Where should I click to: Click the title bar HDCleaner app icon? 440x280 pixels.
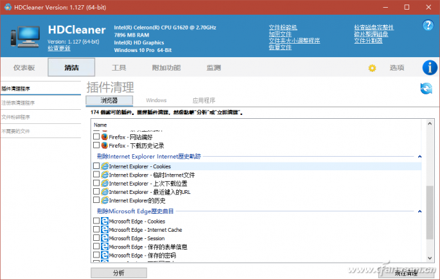[x=8, y=7]
